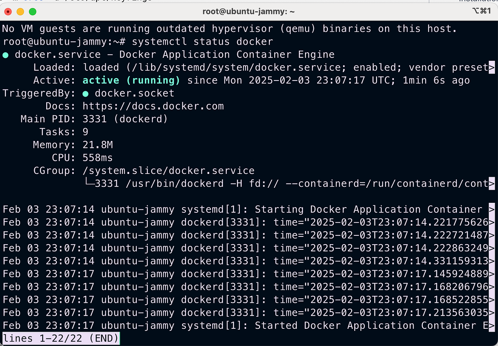Click the ⌥⌘1 shortcut badge in title bar
498x346 pixels.
pos(481,11)
